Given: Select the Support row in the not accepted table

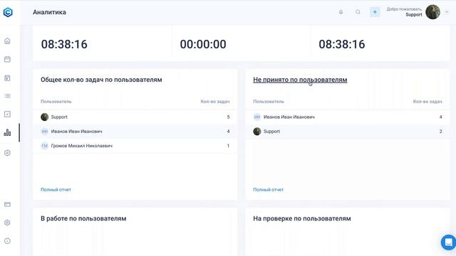Looking at the screenshot, I should pos(348,132).
